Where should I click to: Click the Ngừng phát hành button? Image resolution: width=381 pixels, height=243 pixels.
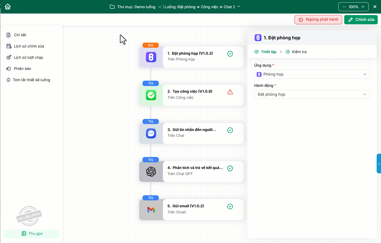(318, 20)
